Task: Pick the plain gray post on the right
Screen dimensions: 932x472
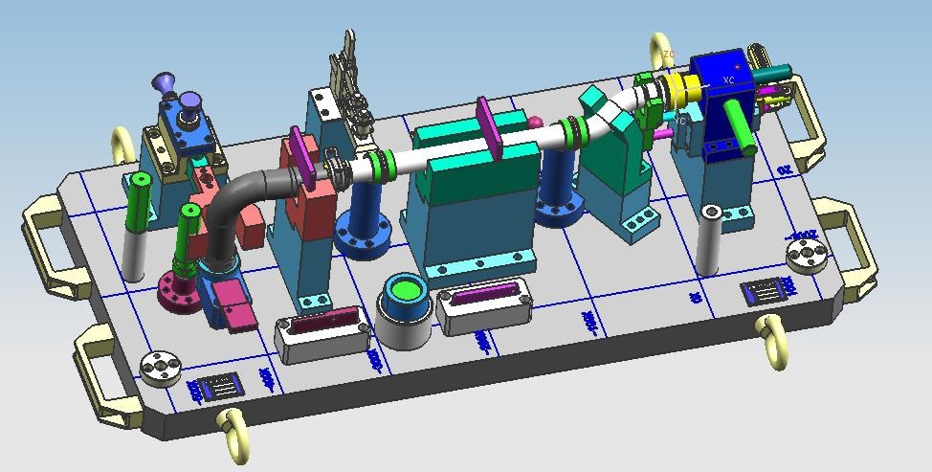Action: (710, 240)
